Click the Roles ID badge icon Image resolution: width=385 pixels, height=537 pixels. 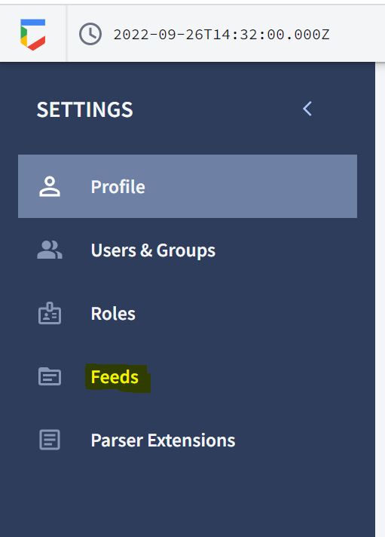point(50,313)
